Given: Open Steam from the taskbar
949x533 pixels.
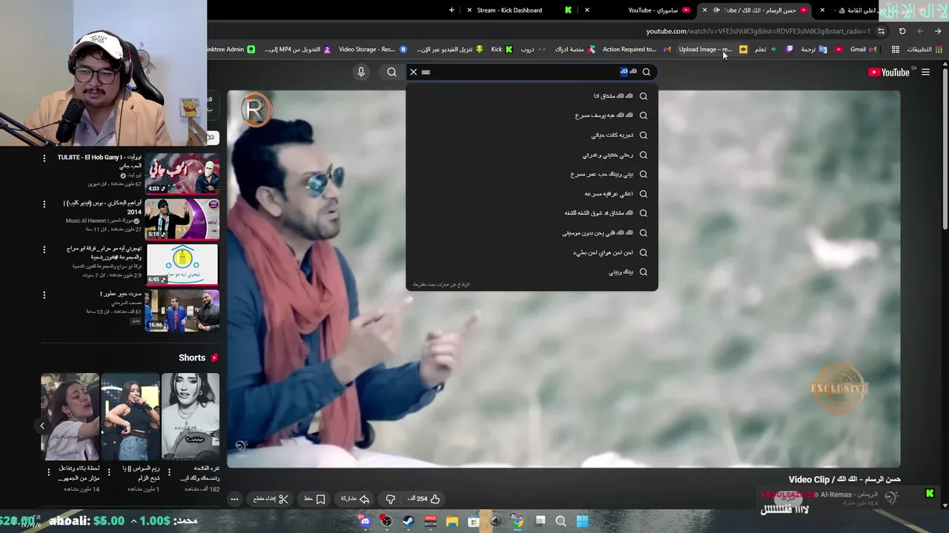Looking at the screenshot, I should click(408, 521).
